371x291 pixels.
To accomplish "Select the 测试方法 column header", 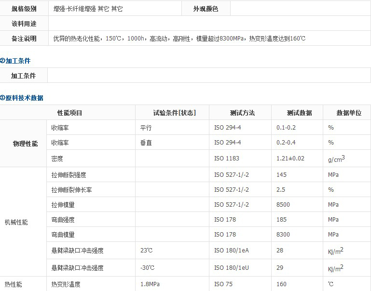I will [x=242, y=113].
